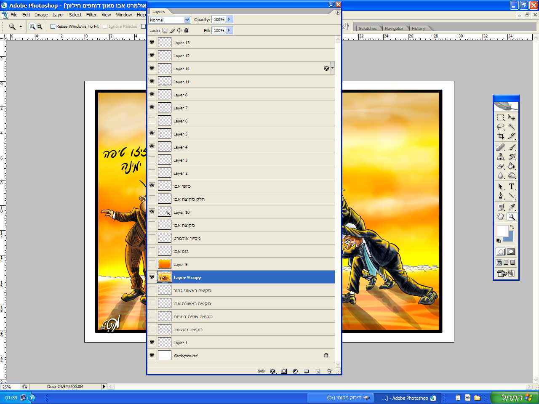Delete layer using trash icon
Viewport: 539px width, 404px height.
(x=329, y=371)
